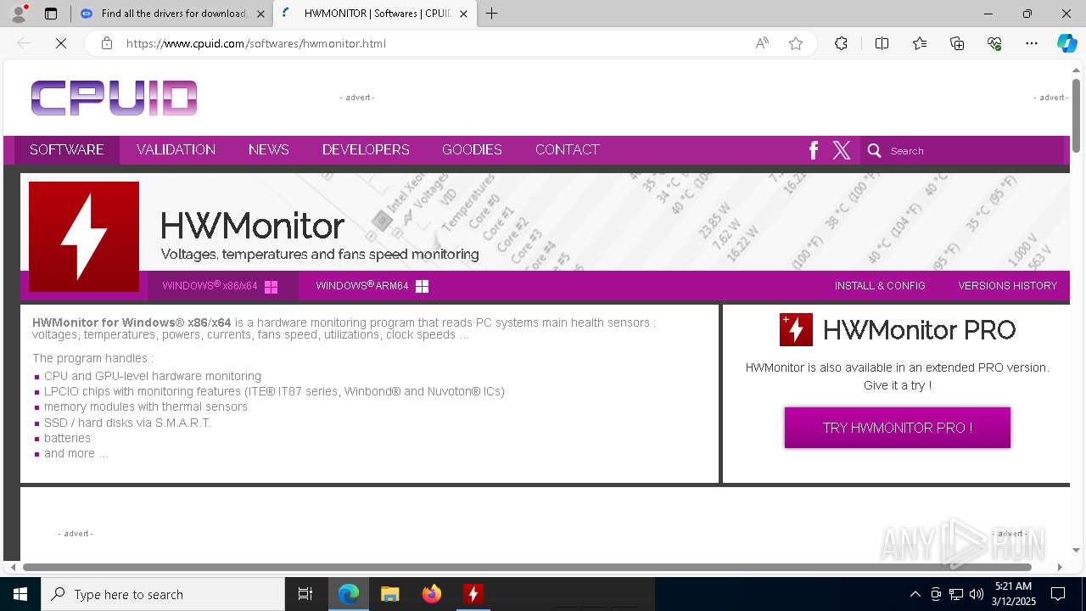This screenshot has width=1086, height=611.
Task: Open the Edge profile icon
Action: click(19, 14)
